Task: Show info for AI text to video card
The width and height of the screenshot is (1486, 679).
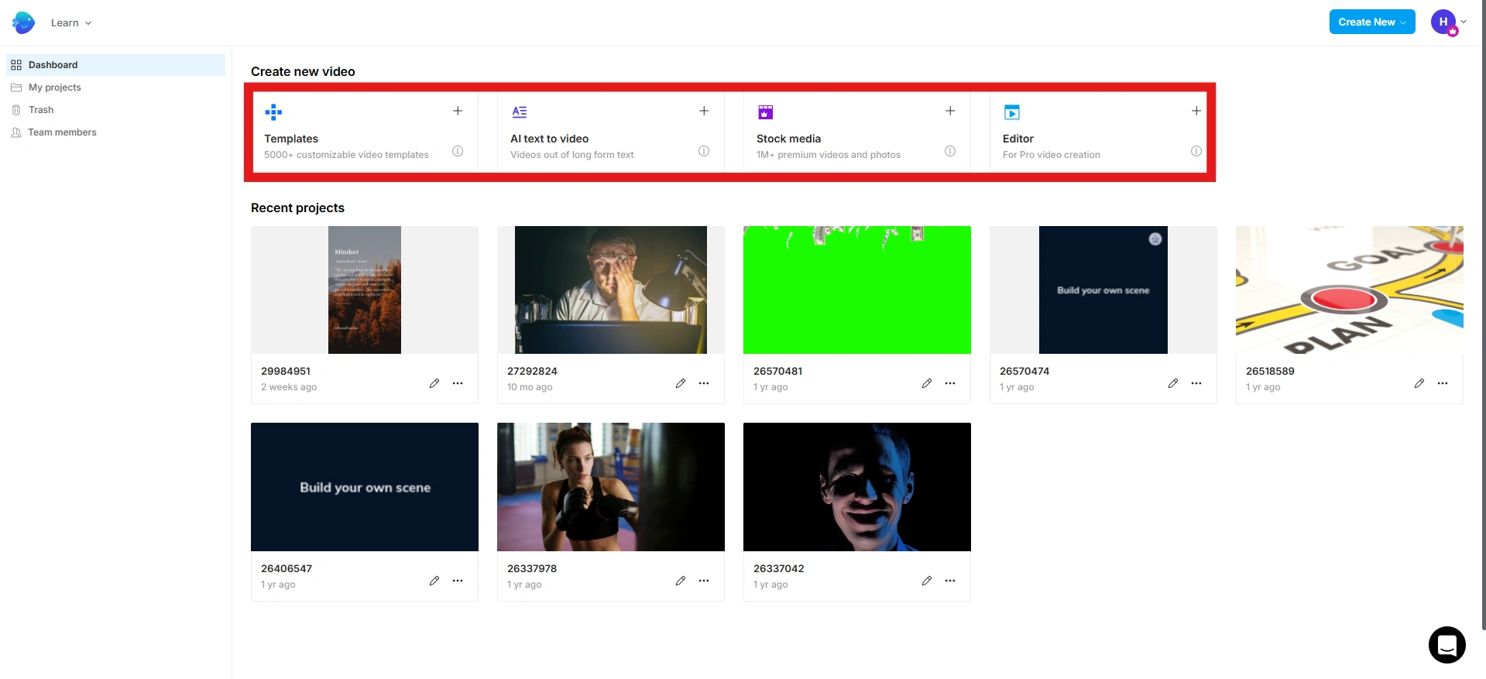Action: (x=704, y=151)
